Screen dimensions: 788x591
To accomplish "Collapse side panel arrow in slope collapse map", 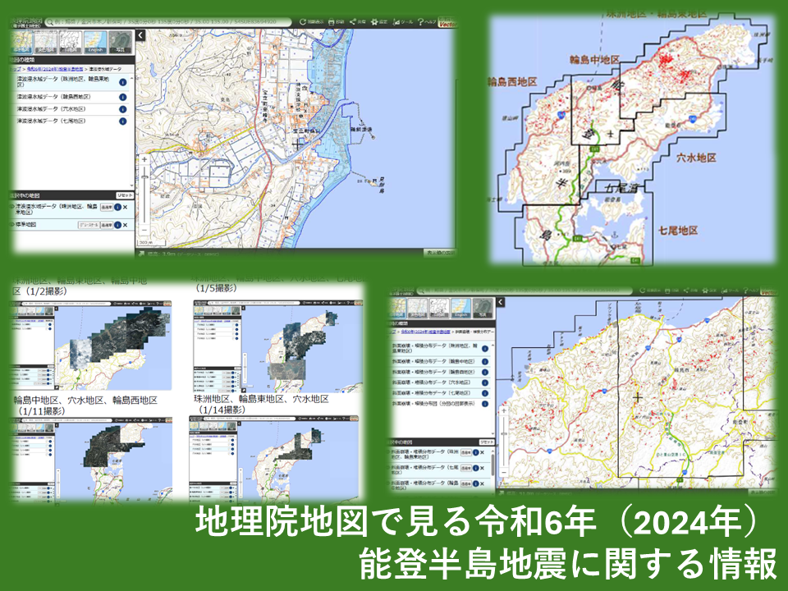I will (501, 302).
